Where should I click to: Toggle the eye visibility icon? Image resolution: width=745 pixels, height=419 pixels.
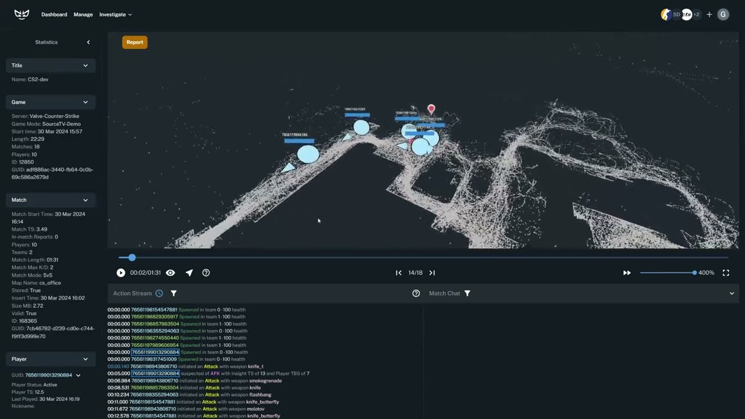tap(171, 272)
